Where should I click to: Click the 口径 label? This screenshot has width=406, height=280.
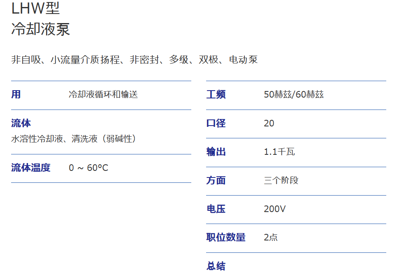[x=216, y=124]
